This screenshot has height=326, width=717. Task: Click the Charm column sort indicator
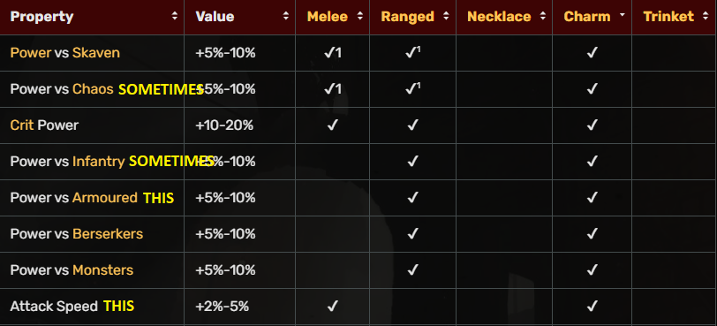[623, 16]
